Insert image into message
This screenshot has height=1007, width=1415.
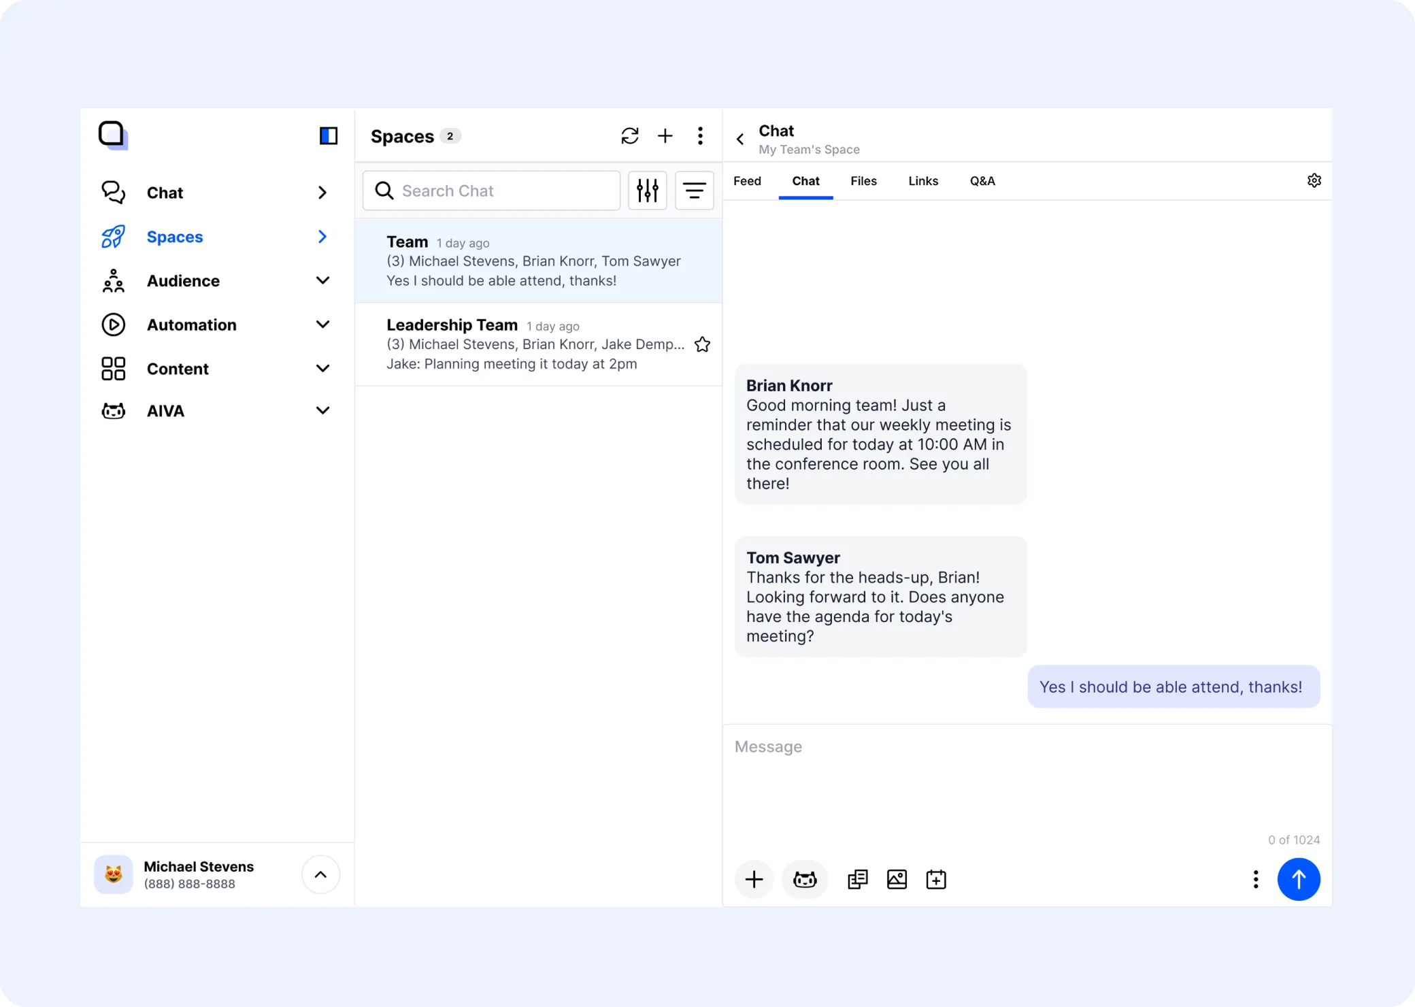click(x=897, y=879)
